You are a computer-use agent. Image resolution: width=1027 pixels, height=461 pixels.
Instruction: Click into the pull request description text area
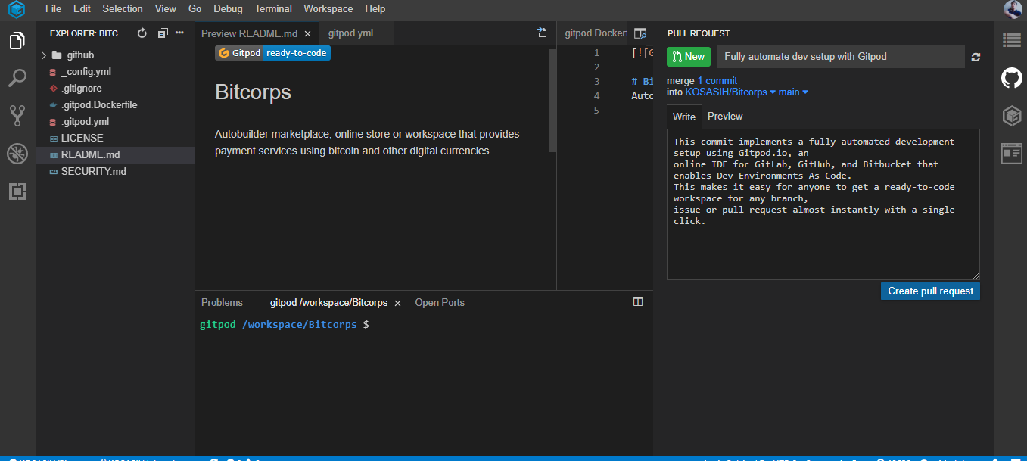coord(823,204)
